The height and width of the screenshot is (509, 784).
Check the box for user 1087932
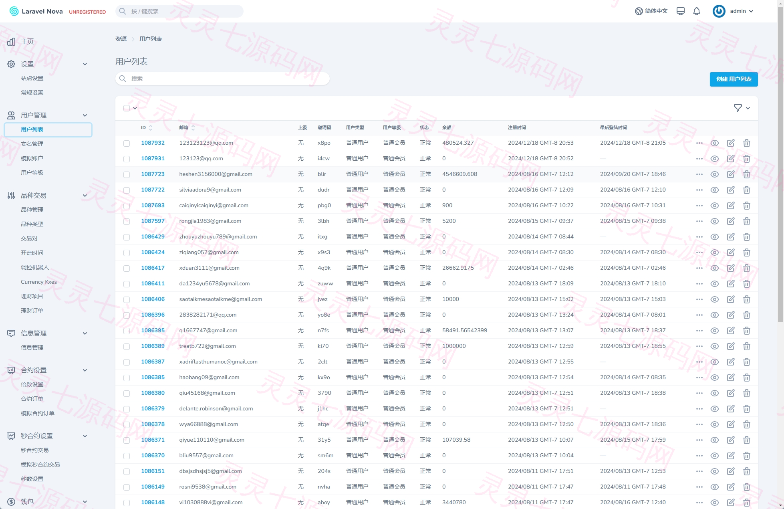[x=127, y=143]
